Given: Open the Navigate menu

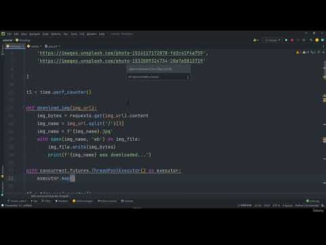Looking at the screenshot, I should 35,34.
